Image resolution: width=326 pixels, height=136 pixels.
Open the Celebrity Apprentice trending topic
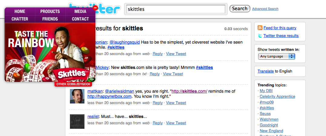(x=277, y=97)
